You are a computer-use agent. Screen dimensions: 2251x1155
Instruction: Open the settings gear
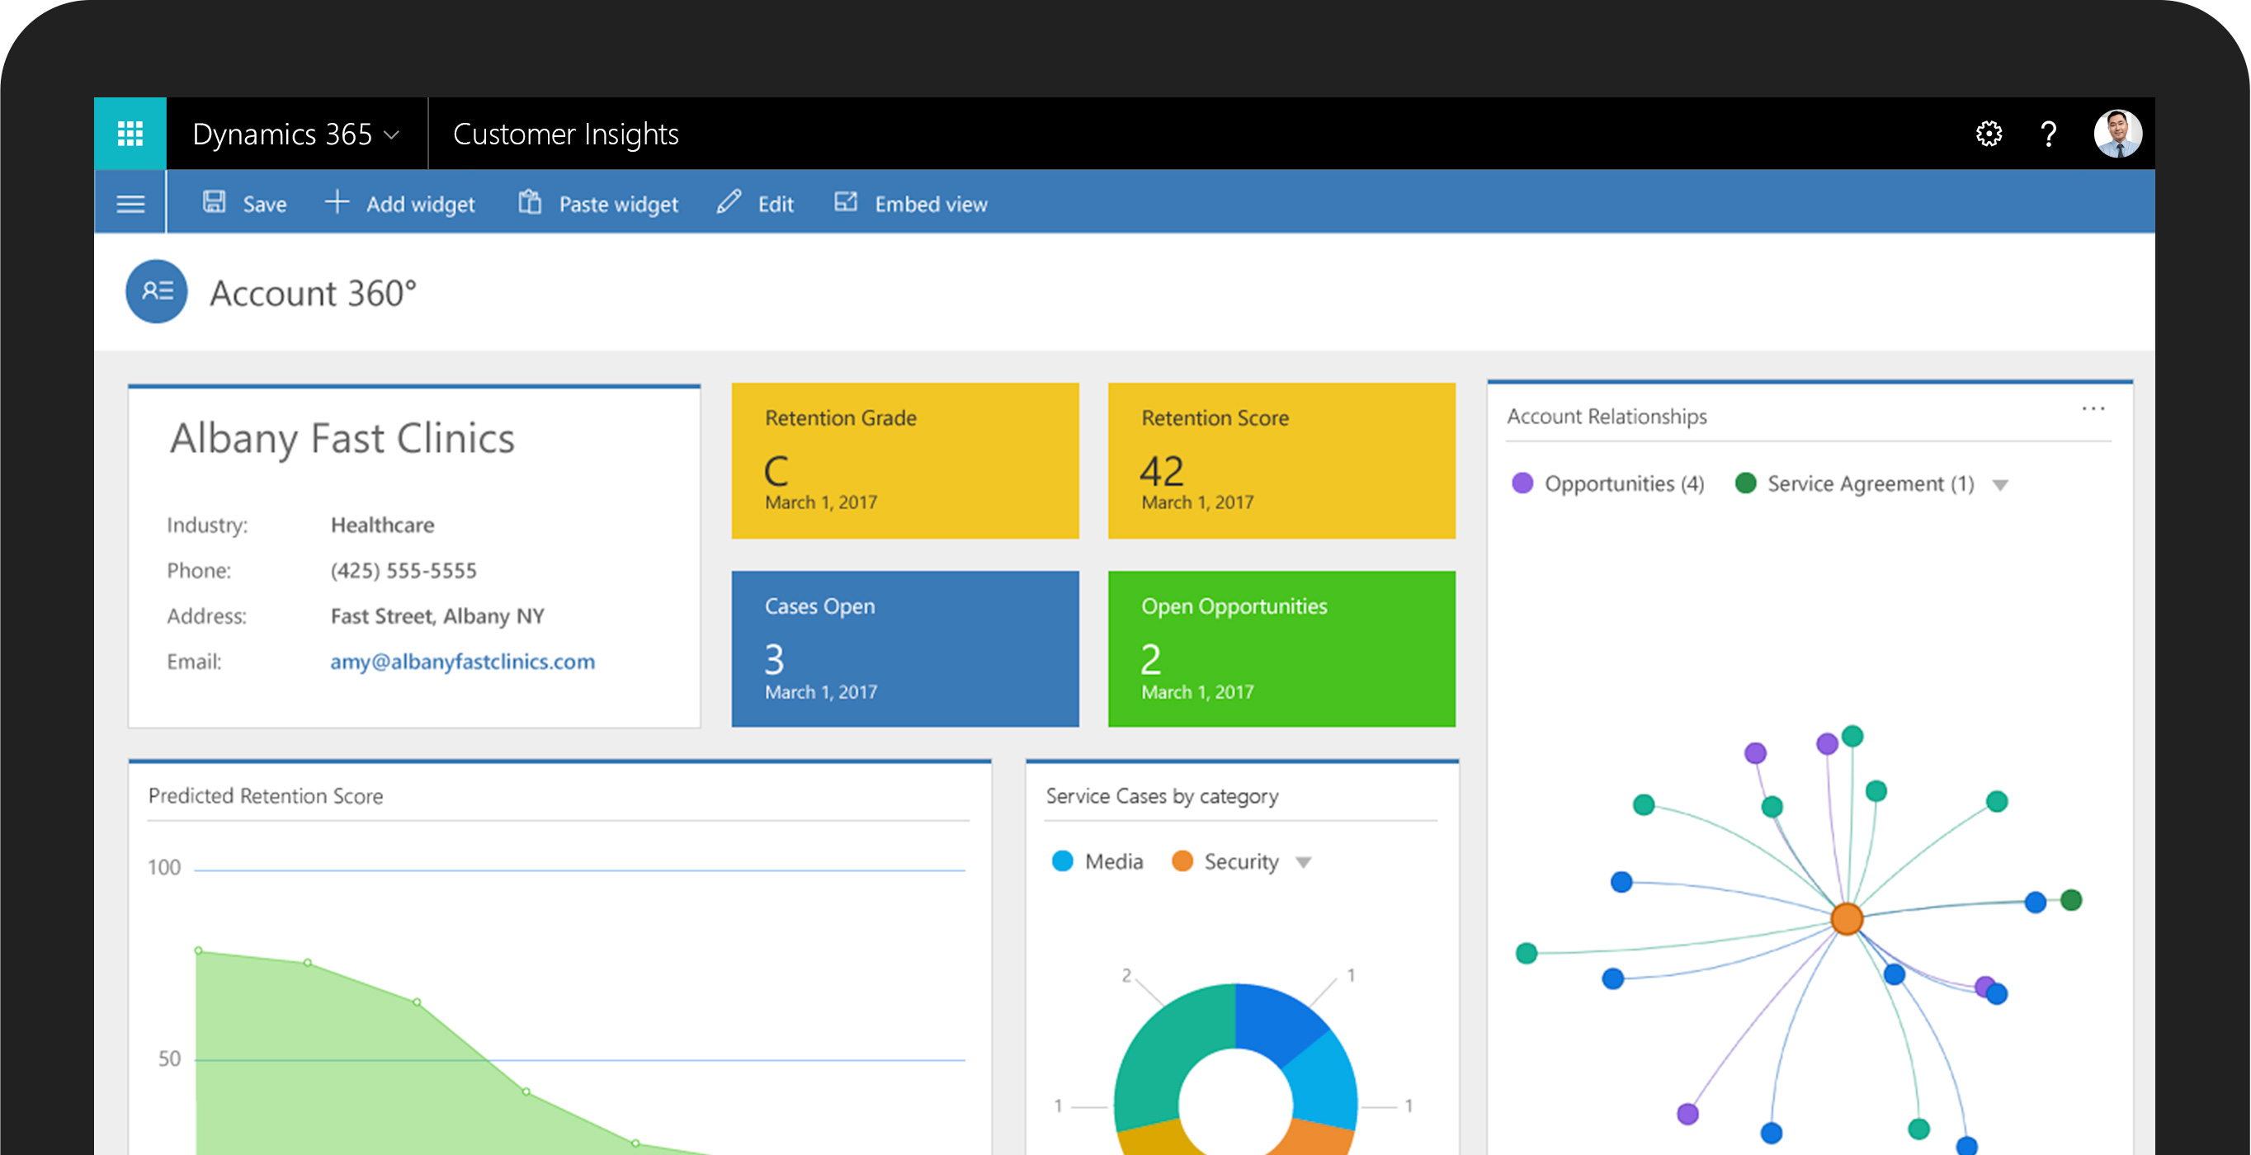[x=1989, y=134]
